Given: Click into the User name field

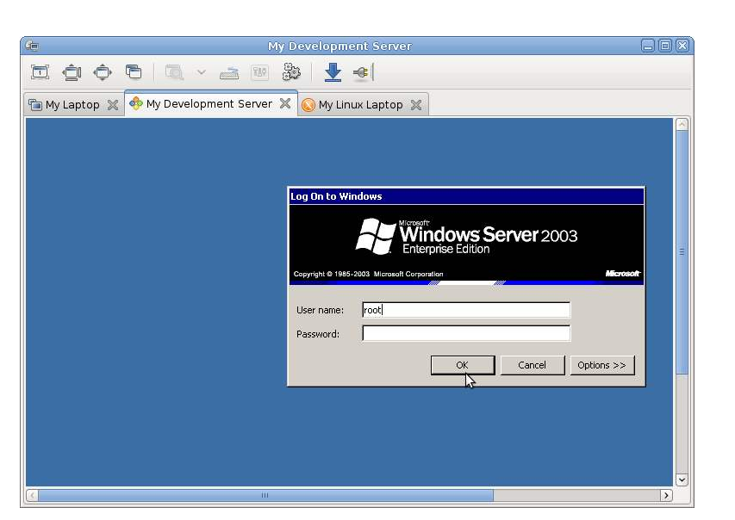Looking at the screenshot, I should [x=466, y=310].
